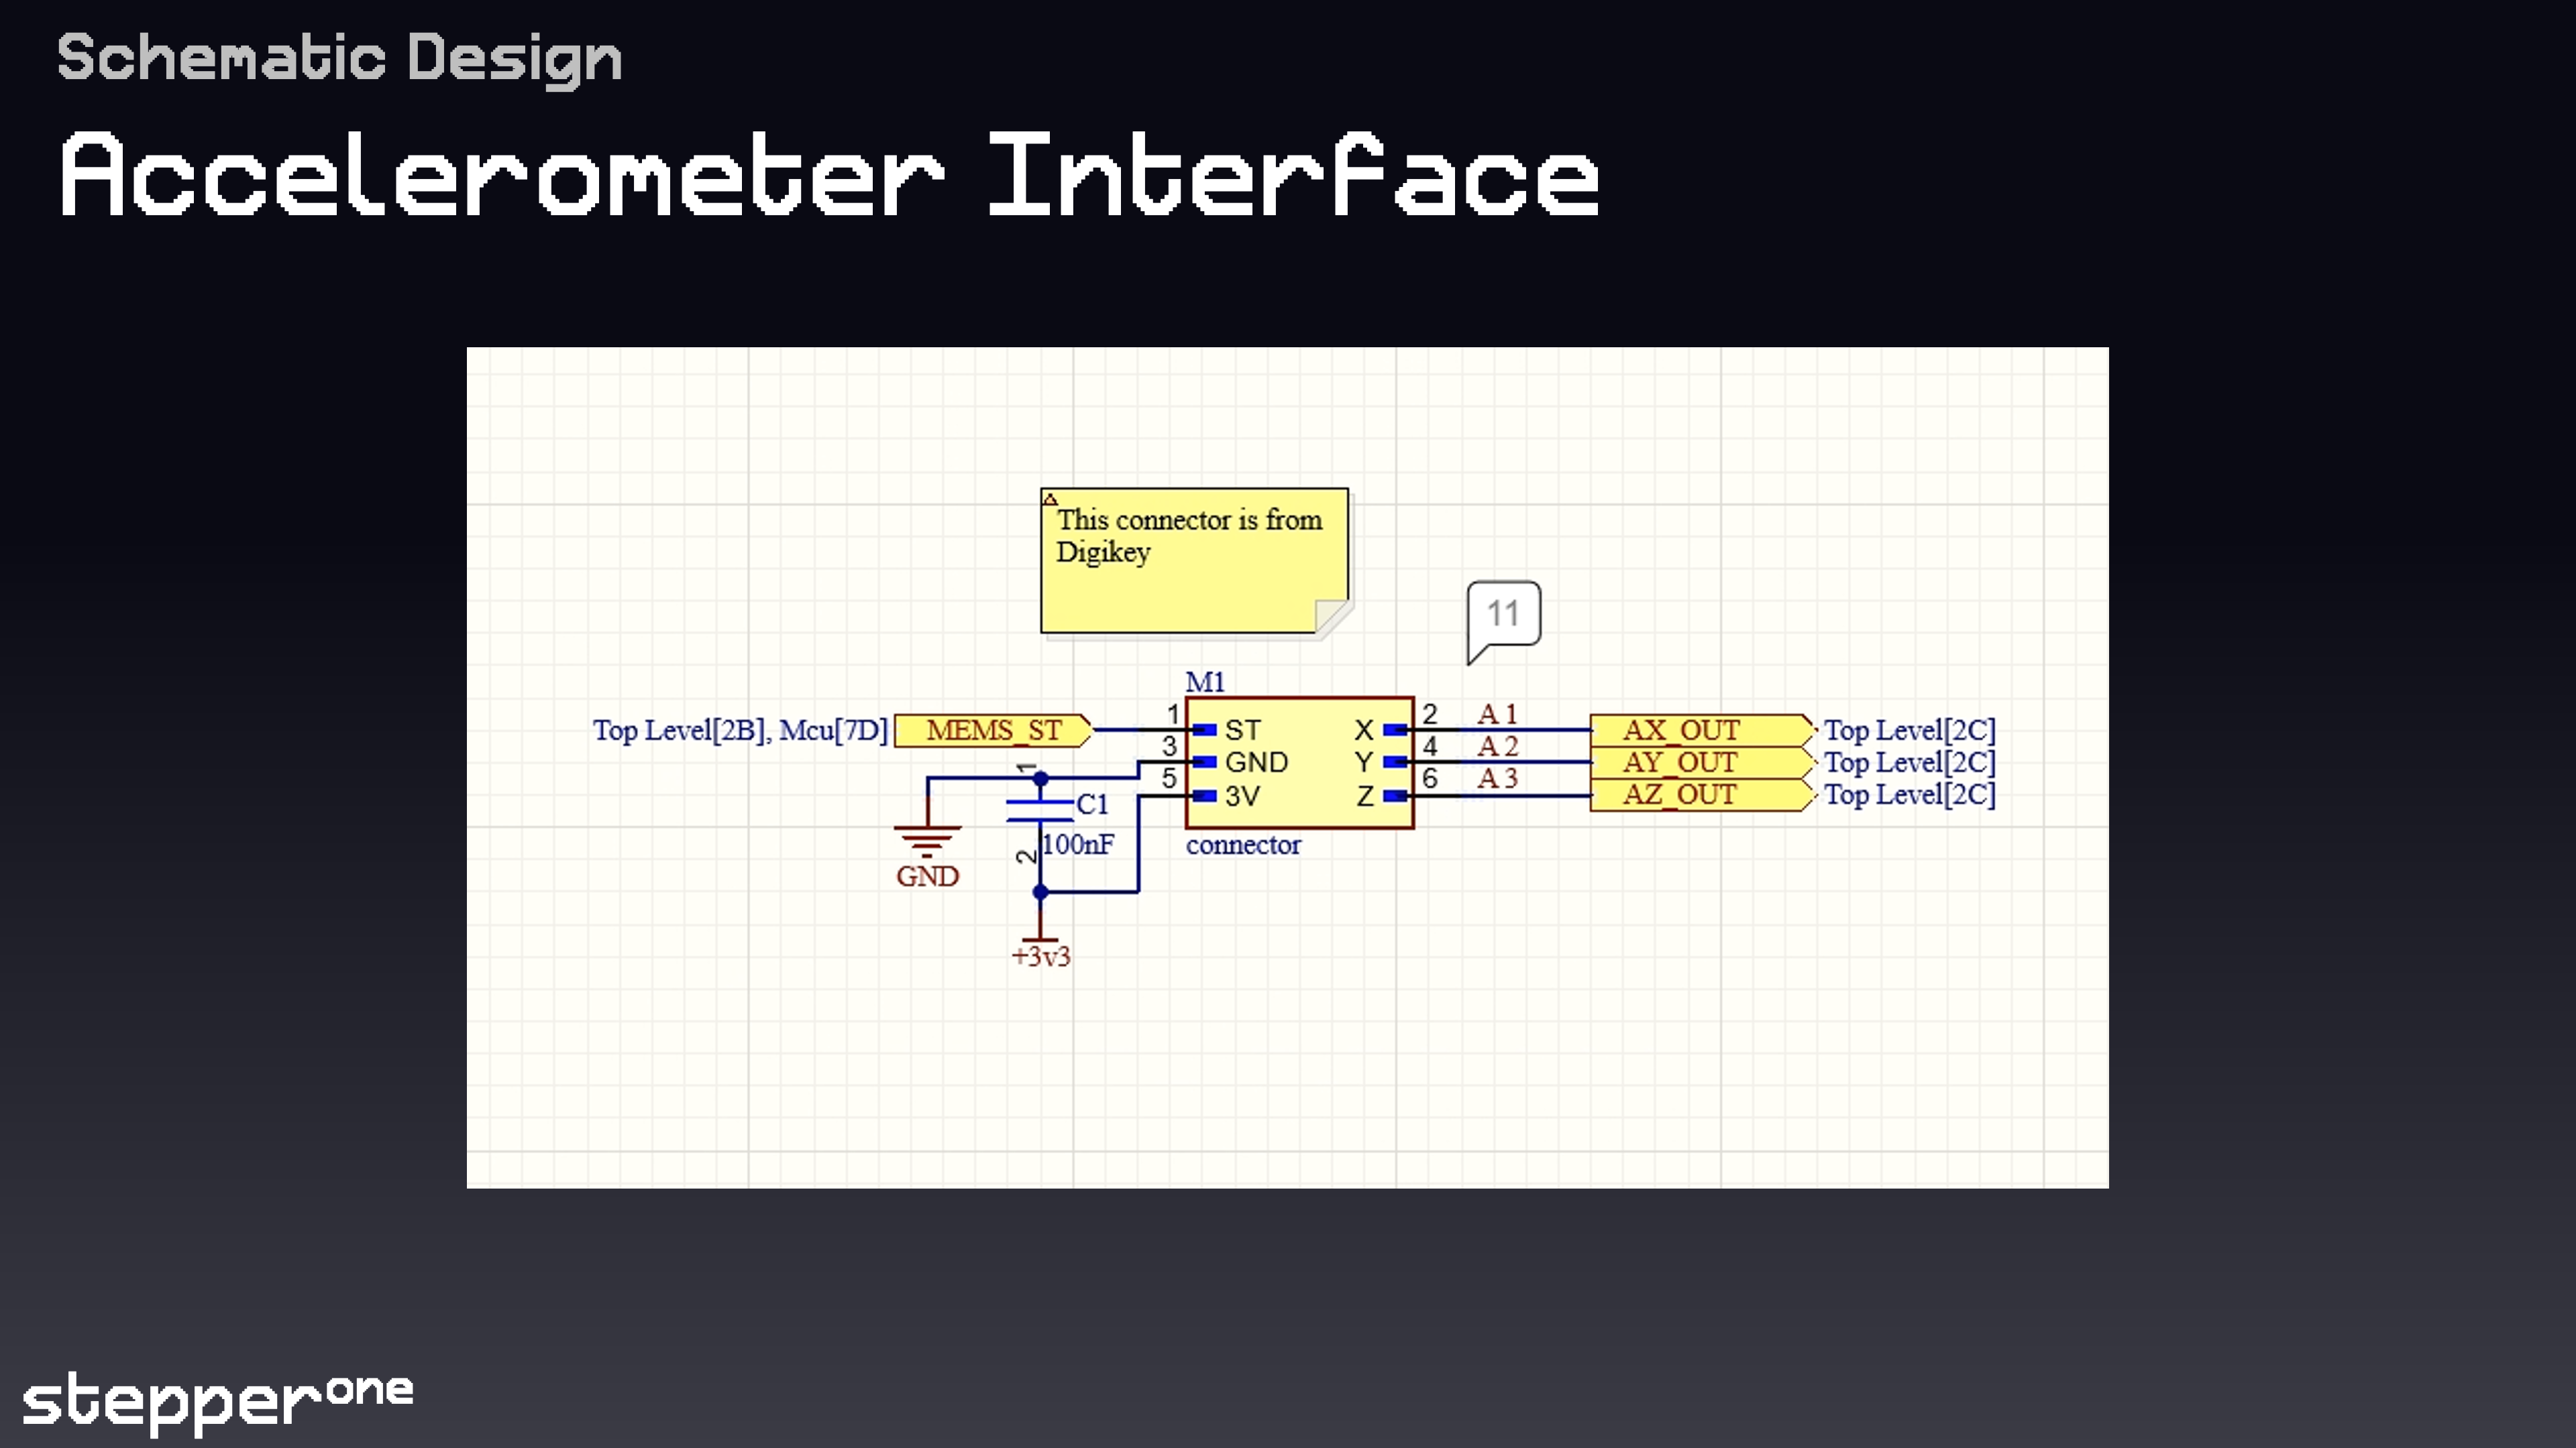
Task: Follow the 'Top Level[2B], Mcu[7D]' cross reference
Action: [739, 731]
